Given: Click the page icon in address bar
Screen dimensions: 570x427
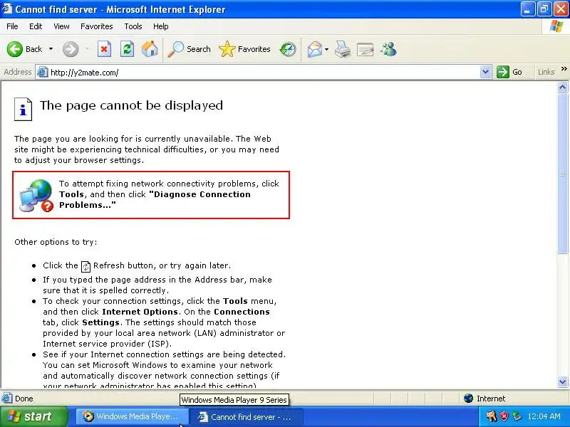Looking at the screenshot, I should [42, 73].
